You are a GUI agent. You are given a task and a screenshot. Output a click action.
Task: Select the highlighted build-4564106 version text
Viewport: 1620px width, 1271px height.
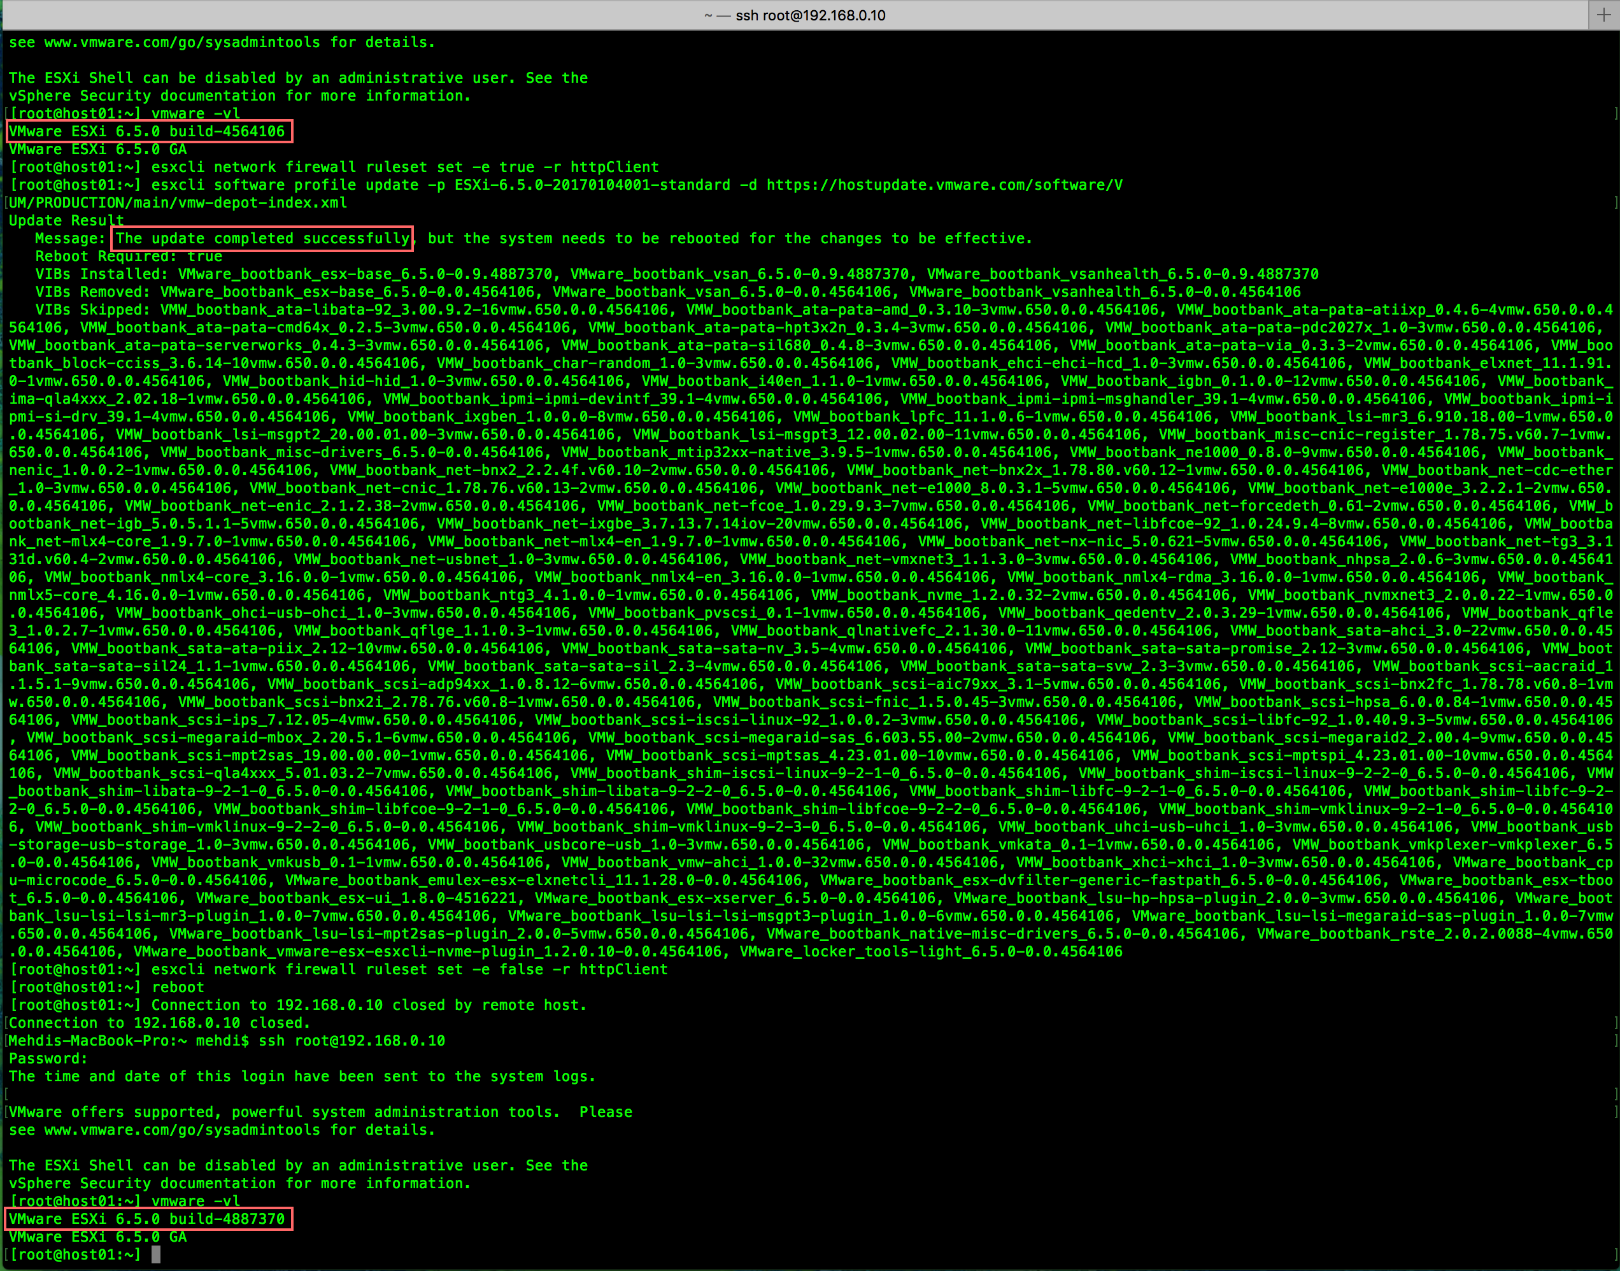pyautogui.click(x=149, y=131)
